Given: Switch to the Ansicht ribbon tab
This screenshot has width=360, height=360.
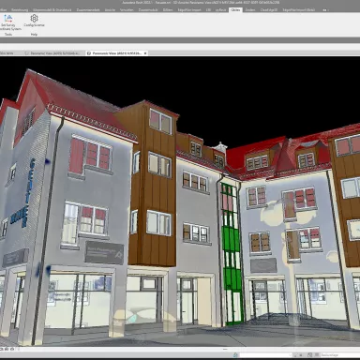Looking at the screenshot, I should tap(110, 9).
